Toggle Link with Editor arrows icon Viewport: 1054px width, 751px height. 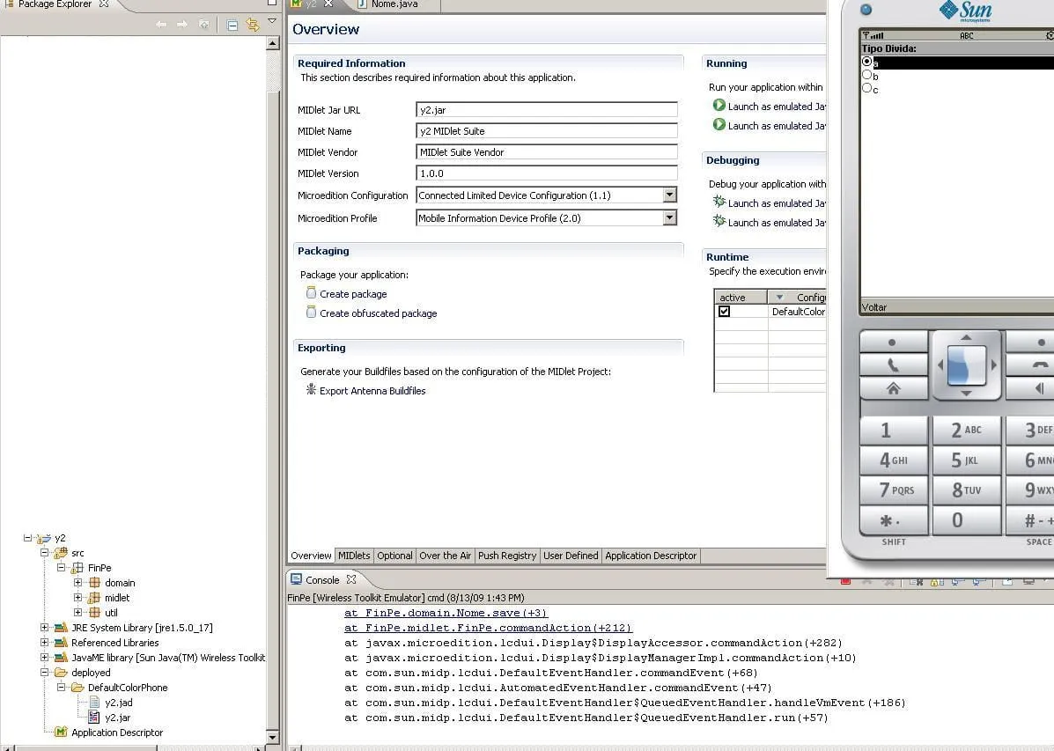tap(253, 25)
